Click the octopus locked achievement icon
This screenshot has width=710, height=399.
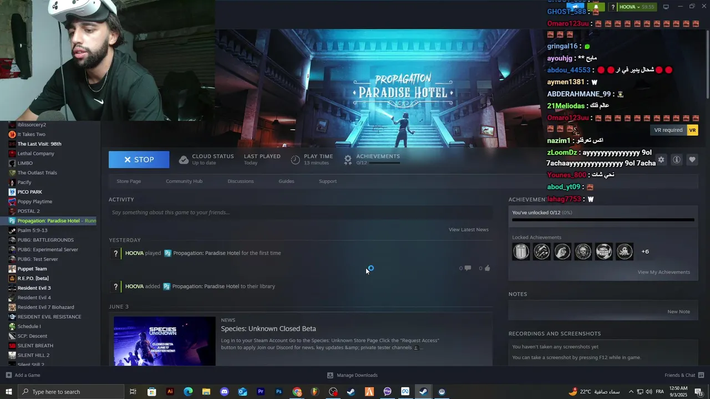[x=625, y=252]
